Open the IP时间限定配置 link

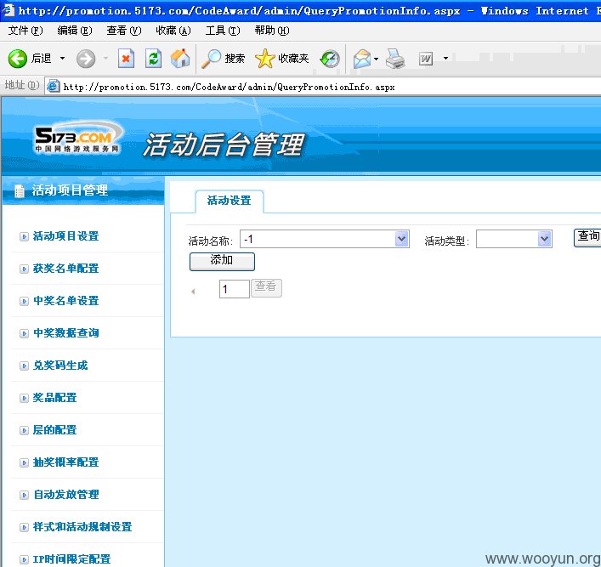(x=71, y=559)
